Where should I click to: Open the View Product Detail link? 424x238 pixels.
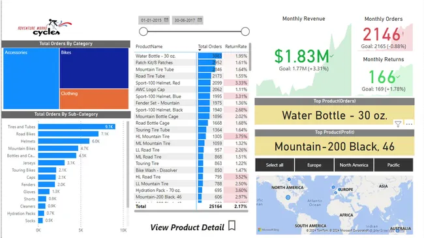pos(187,227)
